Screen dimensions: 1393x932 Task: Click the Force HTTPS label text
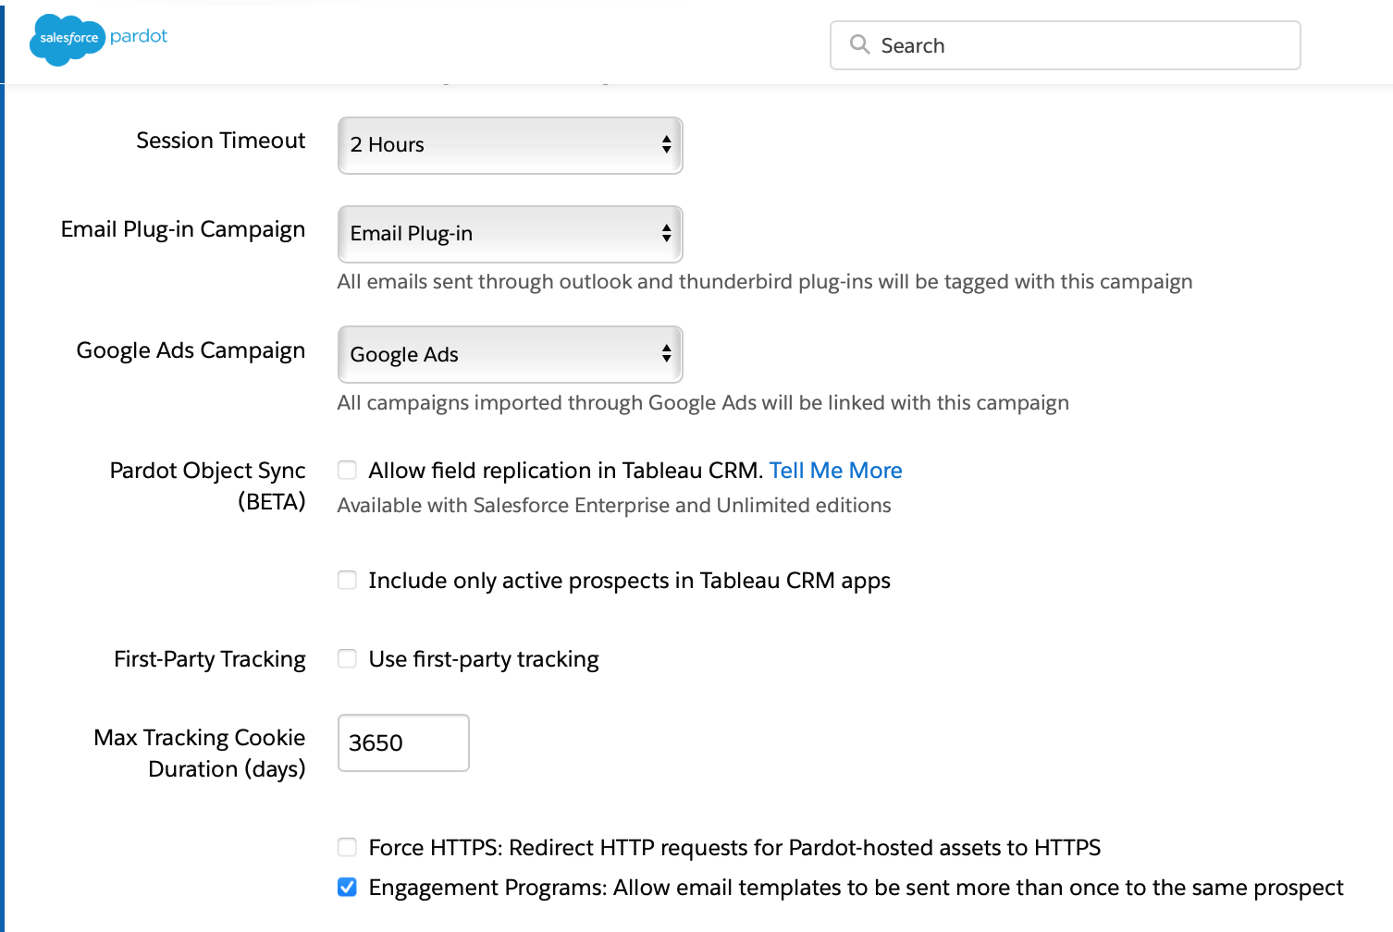pyautogui.click(x=734, y=848)
